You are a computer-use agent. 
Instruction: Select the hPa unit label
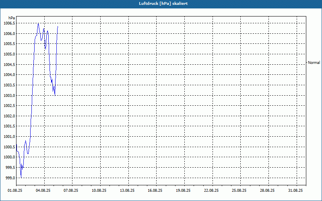tap(12, 18)
